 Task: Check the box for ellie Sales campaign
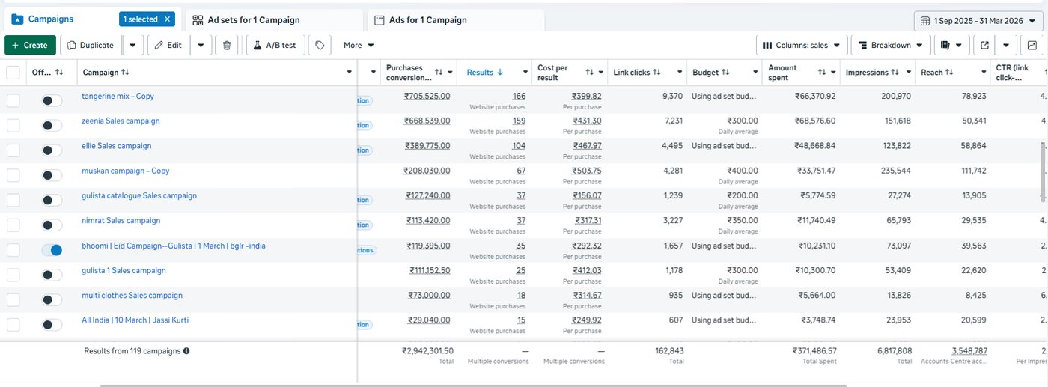tap(13, 150)
